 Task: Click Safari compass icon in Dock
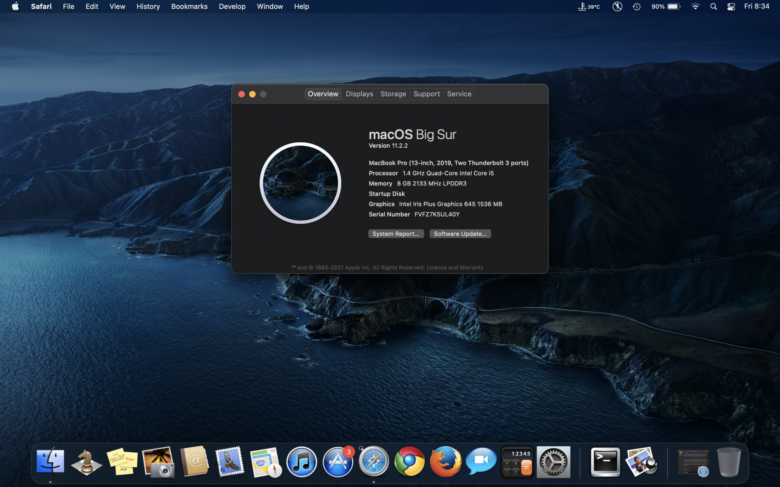coord(374,462)
